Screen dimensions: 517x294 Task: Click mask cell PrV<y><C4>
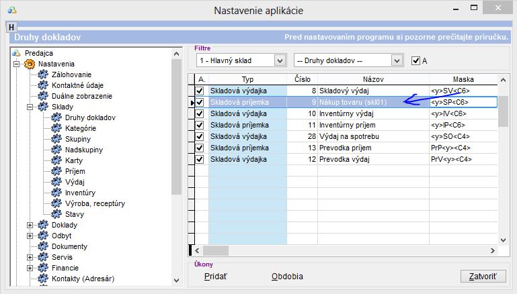click(x=463, y=159)
